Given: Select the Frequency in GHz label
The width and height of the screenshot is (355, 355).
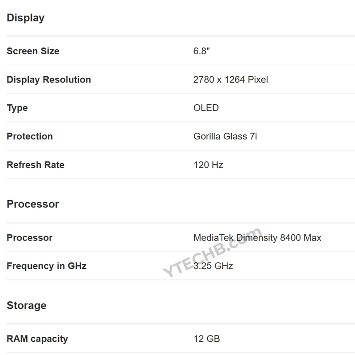Looking at the screenshot, I should 47,266.
